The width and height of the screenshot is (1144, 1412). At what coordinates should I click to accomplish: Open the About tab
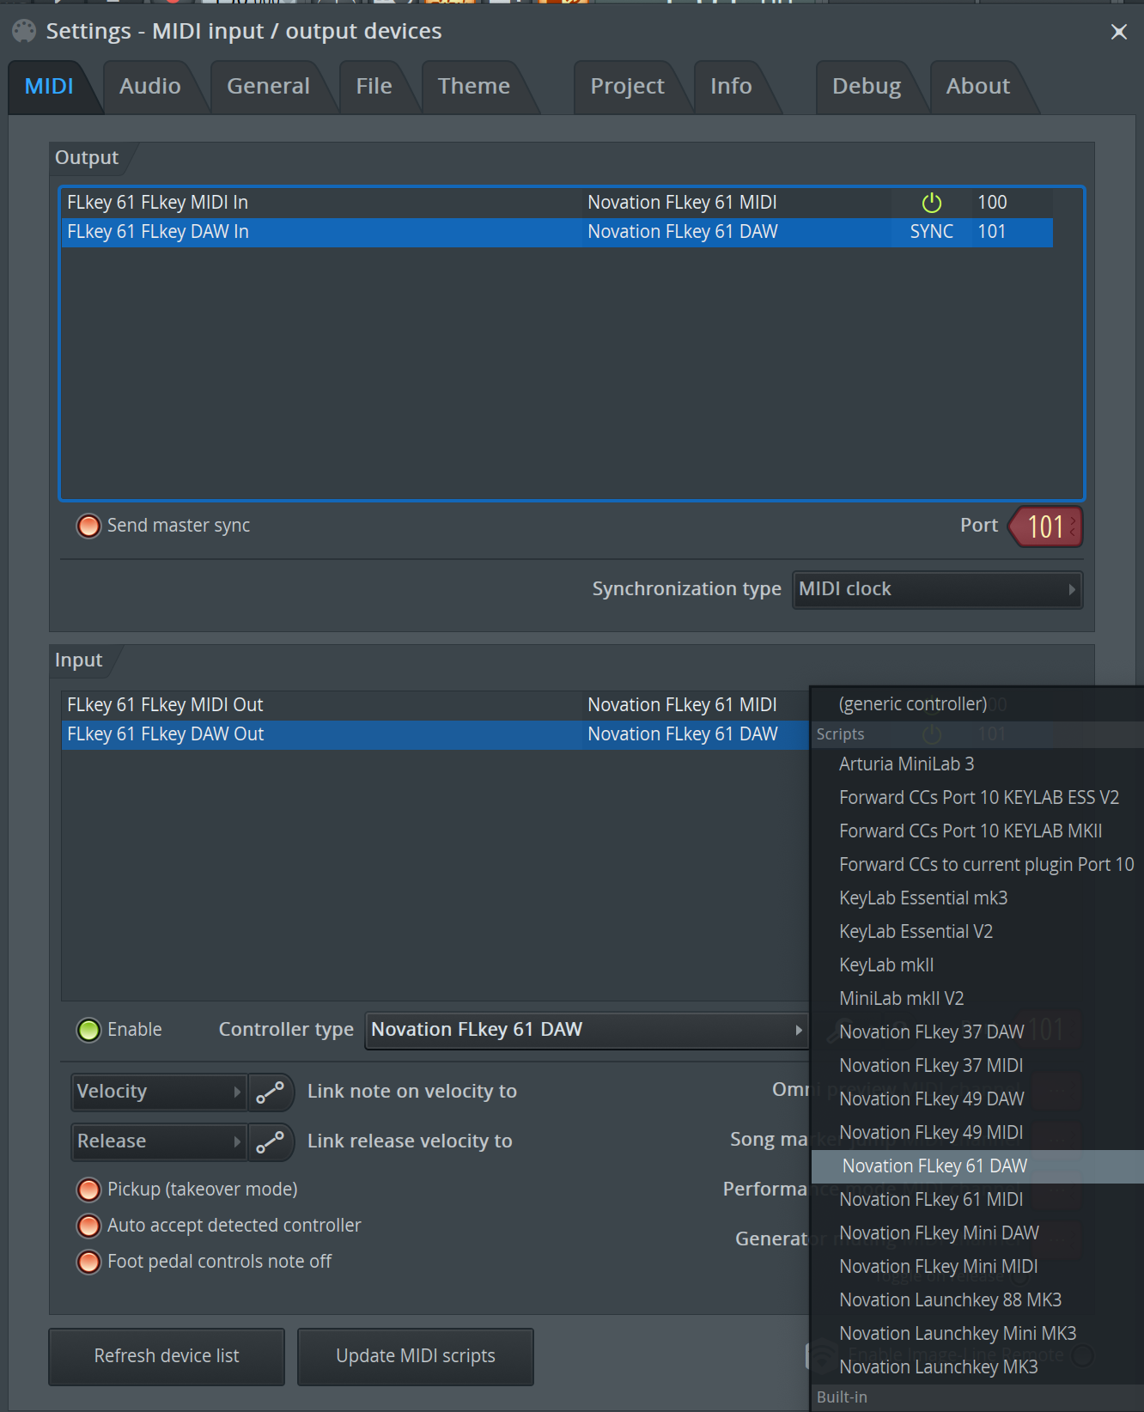click(977, 87)
